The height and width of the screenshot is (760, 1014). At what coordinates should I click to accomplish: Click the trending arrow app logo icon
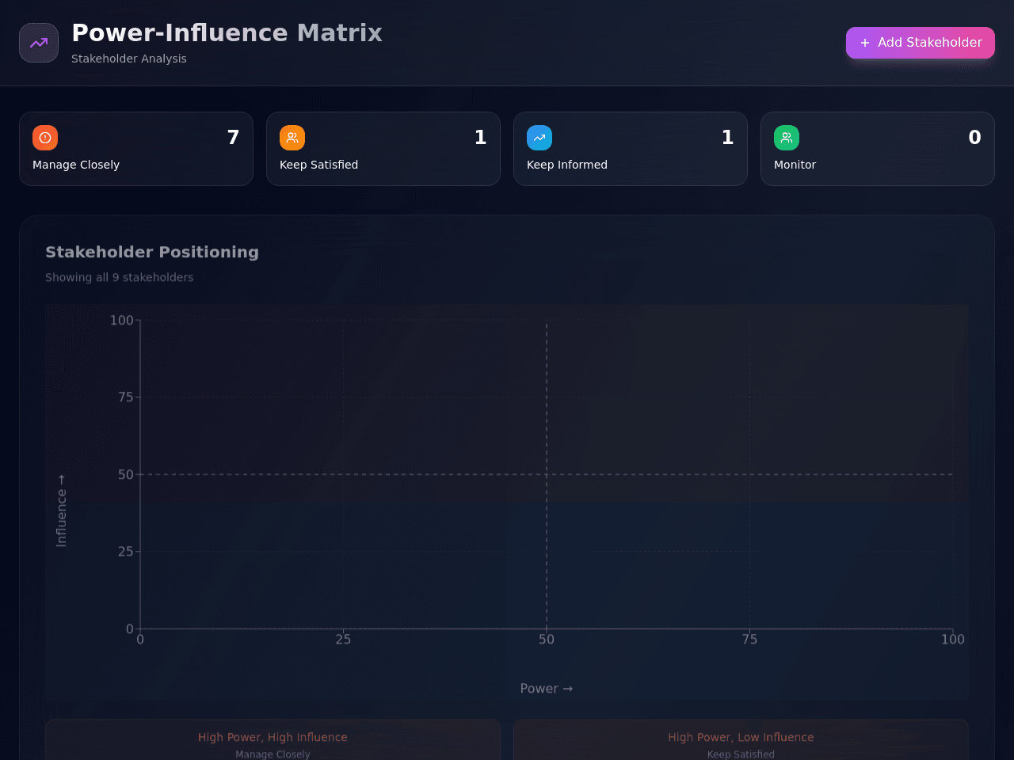coord(39,43)
